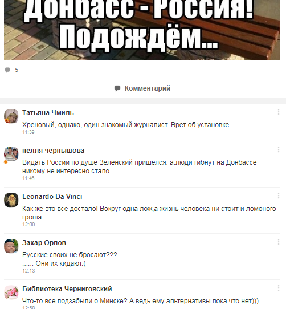Open Библиотека Черниговский's flower avatar
This screenshot has height=309, width=286.
(x=11, y=292)
